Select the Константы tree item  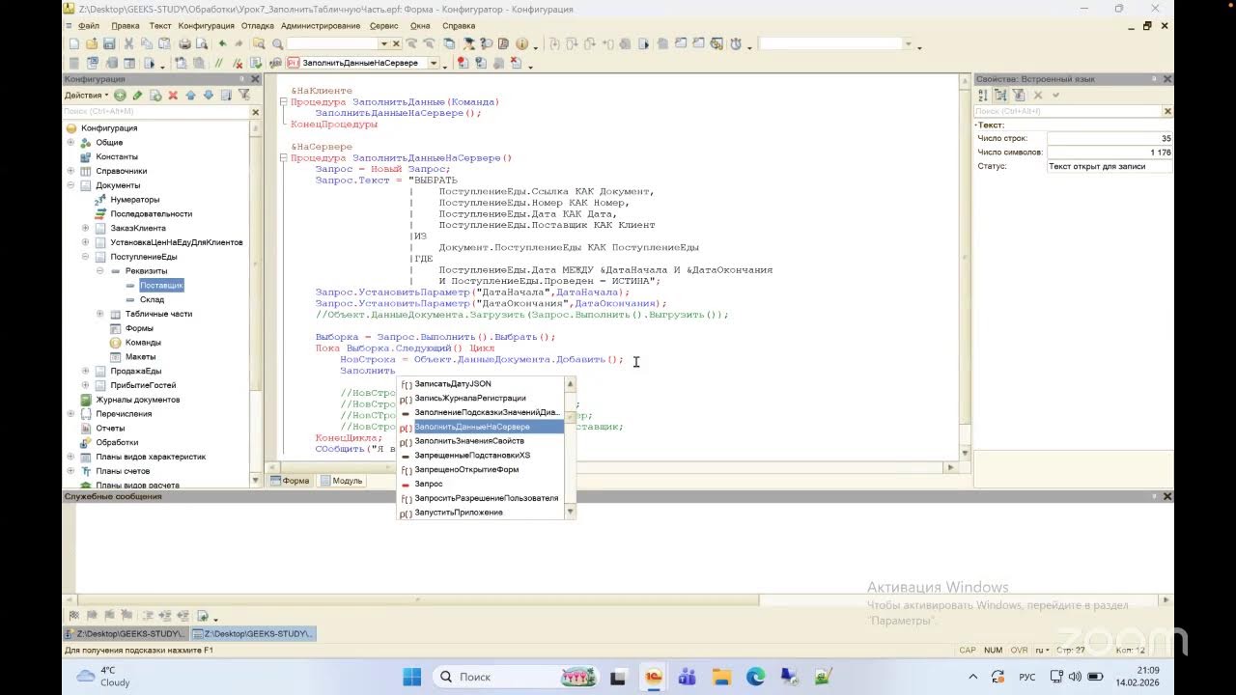point(117,156)
